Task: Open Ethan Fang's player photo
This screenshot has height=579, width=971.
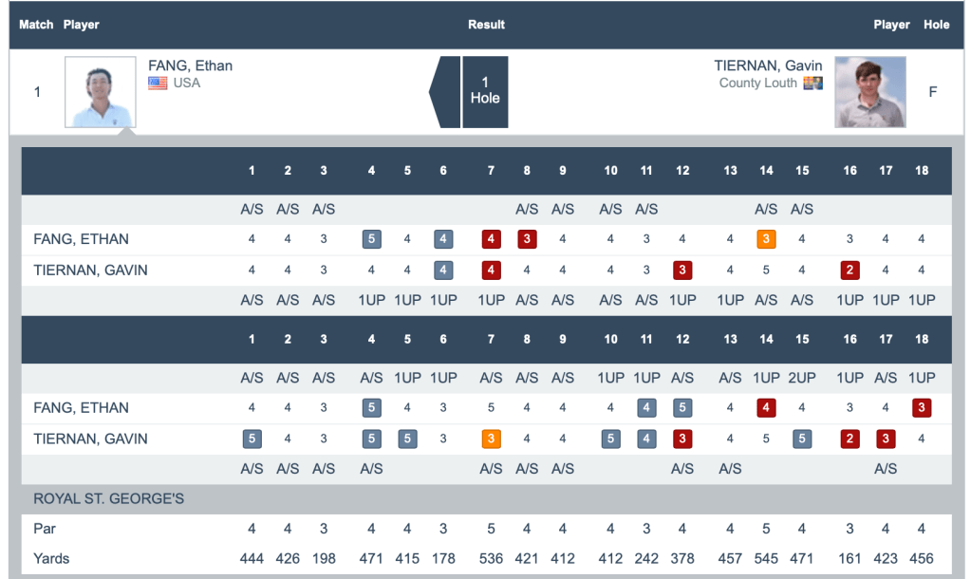Action: coord(100,92)
